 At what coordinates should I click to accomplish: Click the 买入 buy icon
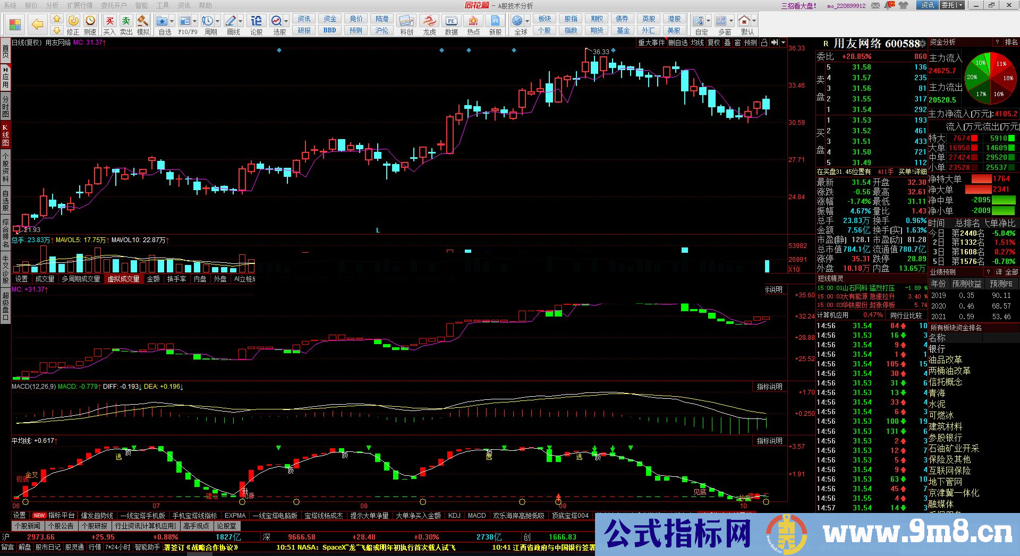(x=109, y=24)
